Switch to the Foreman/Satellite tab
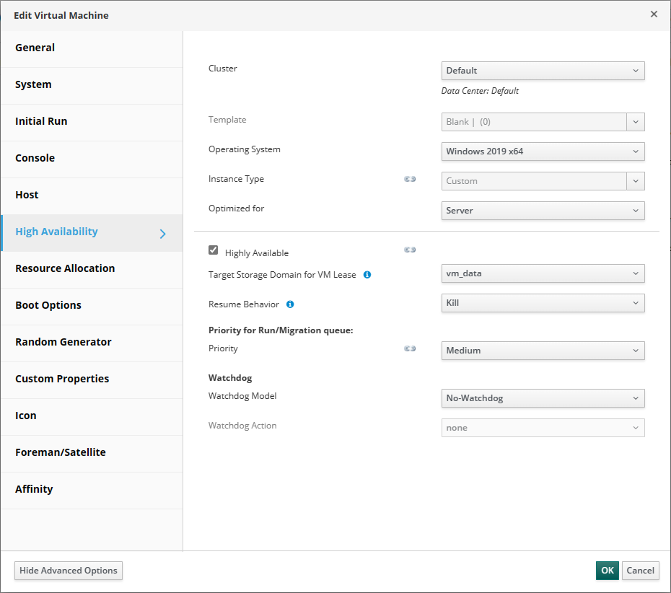 [92, 453]
